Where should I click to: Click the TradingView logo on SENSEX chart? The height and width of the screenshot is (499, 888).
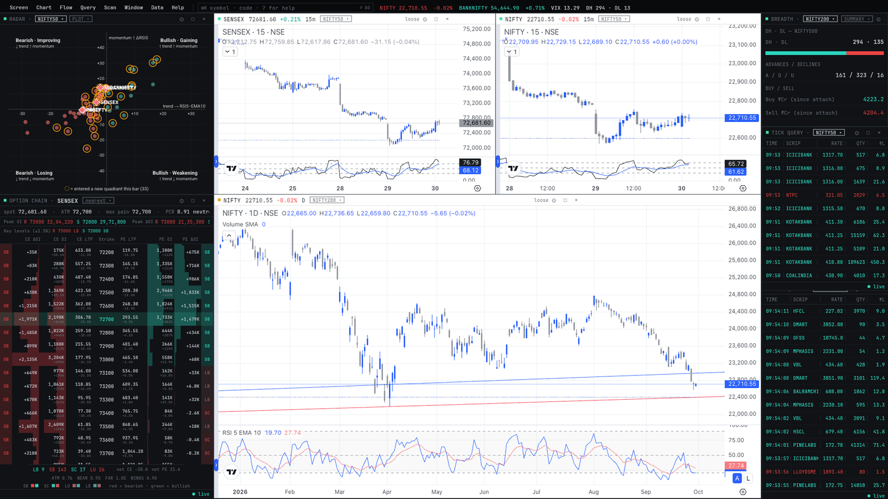click(x=231, y=168)
